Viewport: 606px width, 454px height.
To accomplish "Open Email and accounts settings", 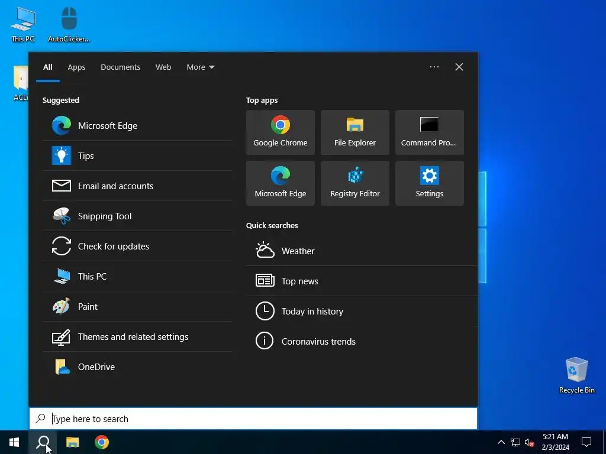I will pyautogui.click(x=137, y=186).
